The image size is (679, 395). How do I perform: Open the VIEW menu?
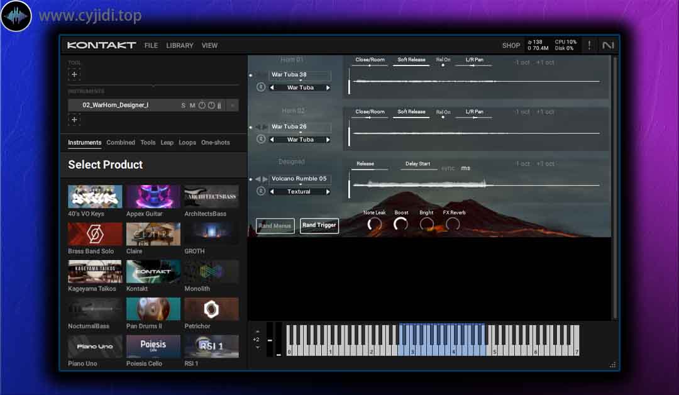point(209,45)
